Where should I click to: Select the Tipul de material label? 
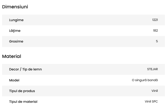click(23, 102)
